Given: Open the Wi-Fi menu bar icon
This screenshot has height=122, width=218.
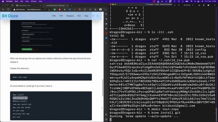Looking at the screenshot, I should (191, 1).
